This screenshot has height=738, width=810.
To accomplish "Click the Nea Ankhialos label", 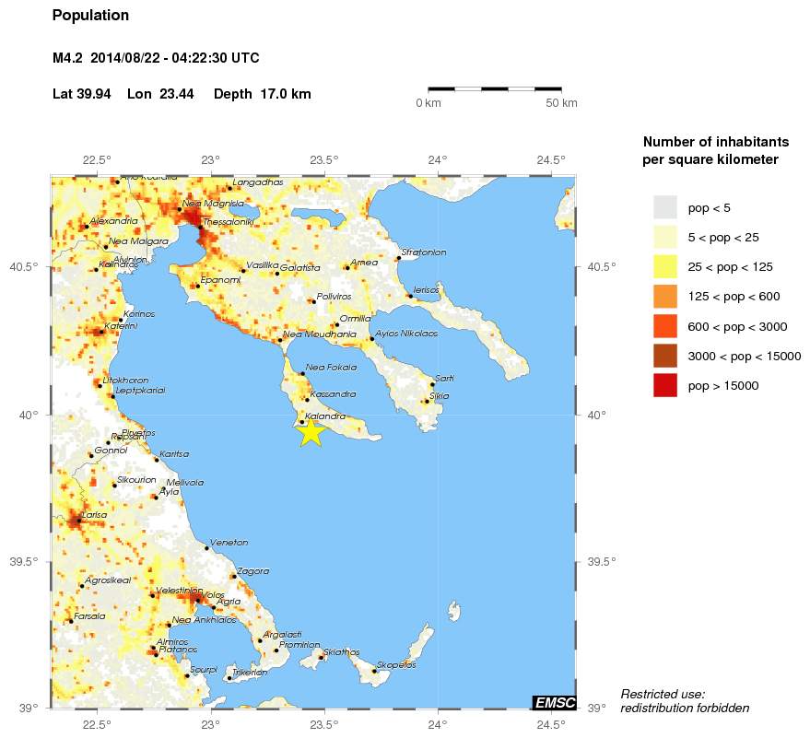I will (x=204, y=620).
